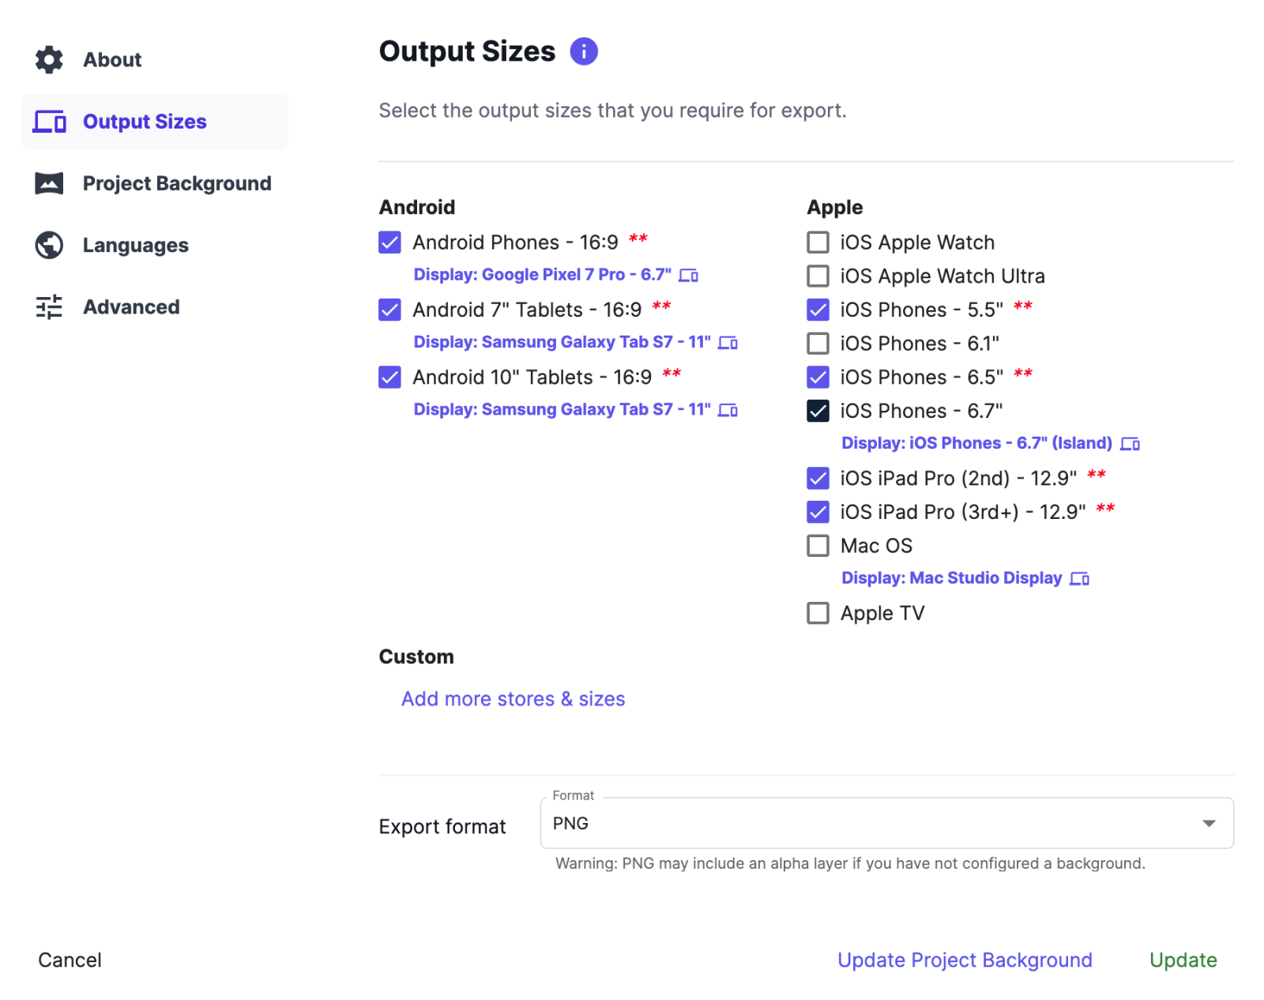1264x1000 pixels.
Task: Click the sliders icon for Advanced
Action: tap(49, 306)
